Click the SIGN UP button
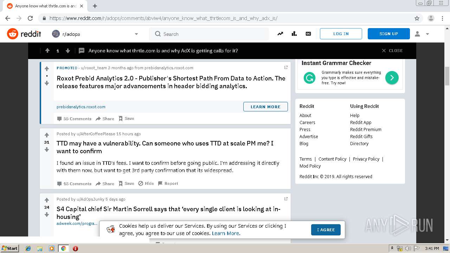Viewport: 450px width, 253px height. [x=388, y=34]
